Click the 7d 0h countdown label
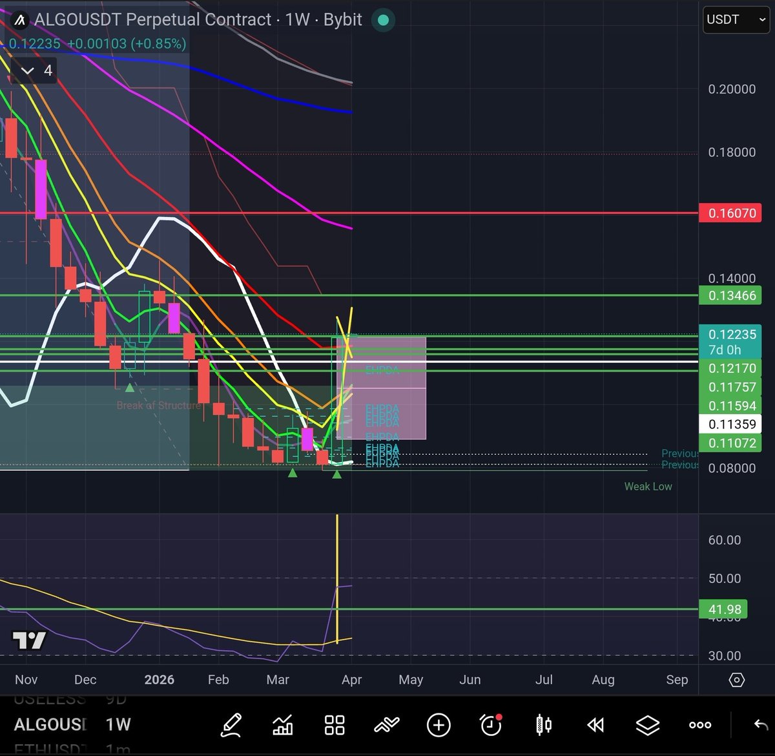This screenshot has width=775, height=756. click(725, 350)
